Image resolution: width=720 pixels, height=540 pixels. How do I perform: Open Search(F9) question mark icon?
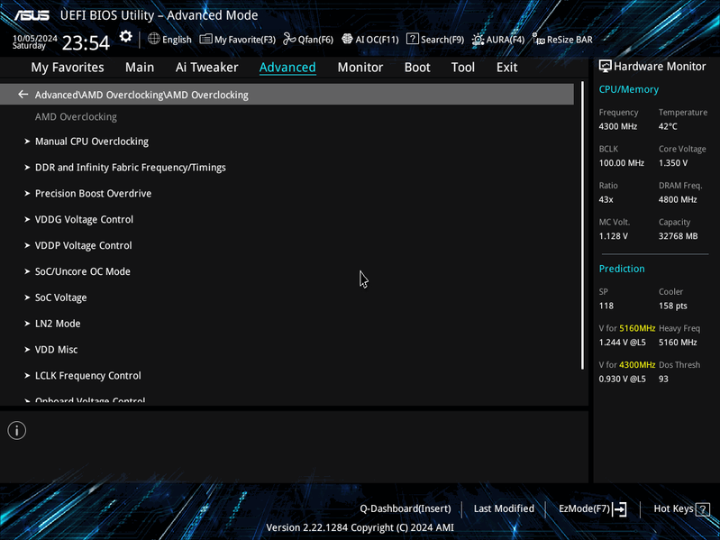(413, 39)
